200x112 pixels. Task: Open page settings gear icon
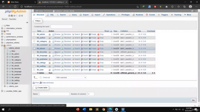click(x=192, y=11)
